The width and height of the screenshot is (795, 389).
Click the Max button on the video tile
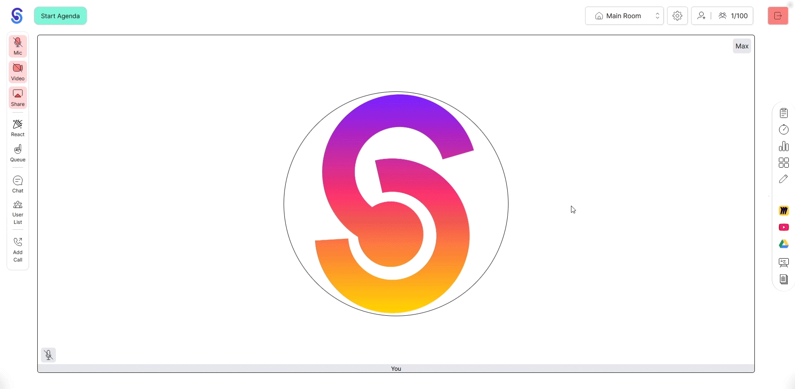coord(742,46)
